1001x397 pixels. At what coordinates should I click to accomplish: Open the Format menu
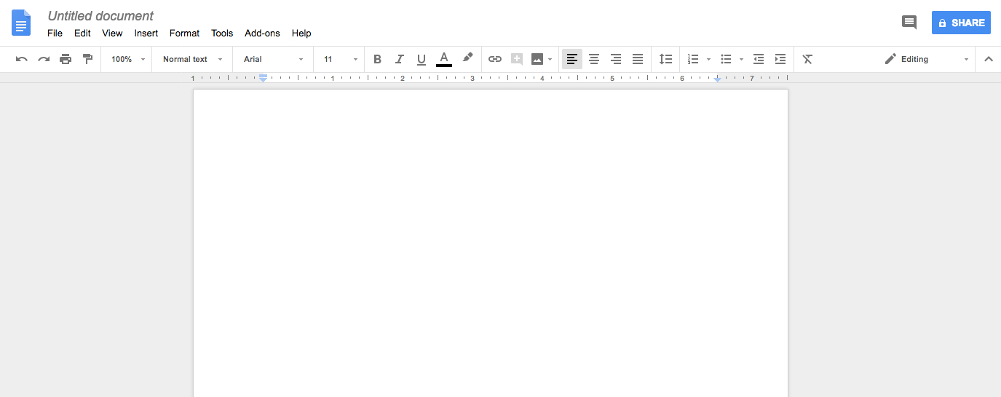pos(184,33)
